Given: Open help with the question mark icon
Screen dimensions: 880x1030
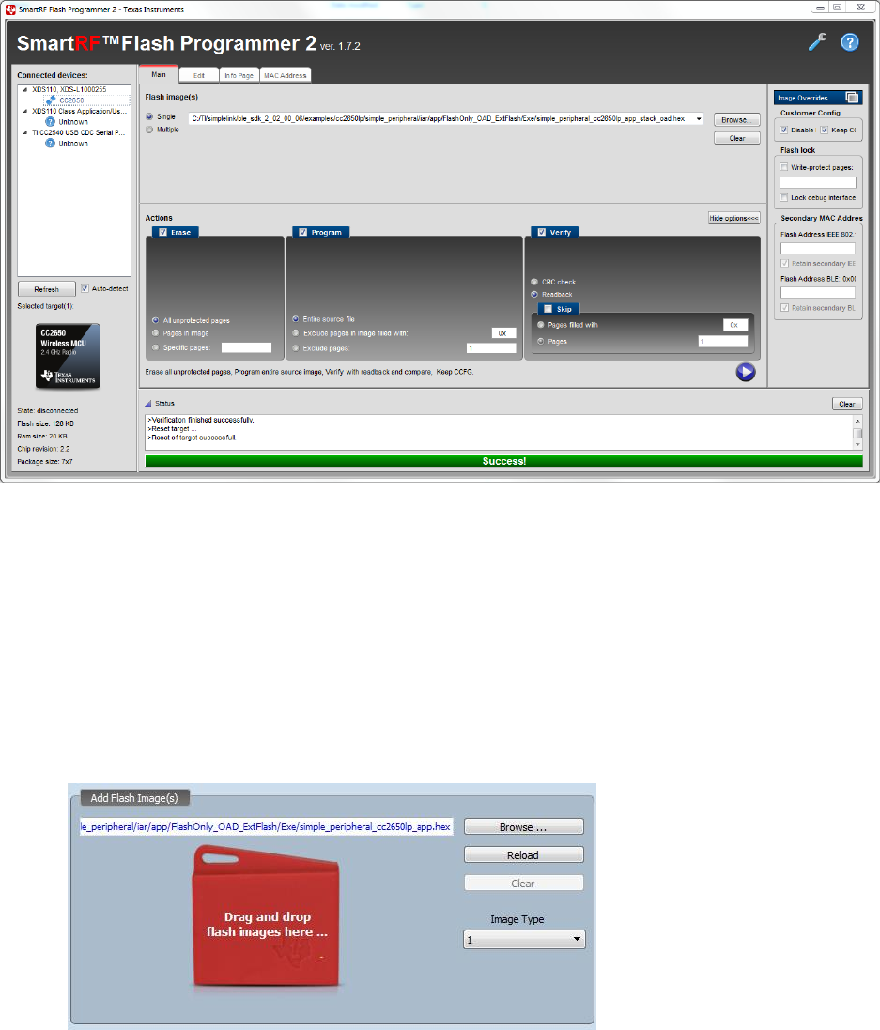Looking at the screenshot, I should point(850,42).
